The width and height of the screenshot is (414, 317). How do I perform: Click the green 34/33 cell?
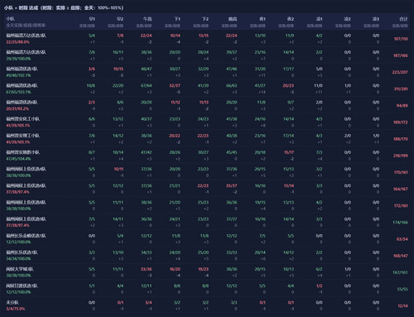(x=147, y=252)
